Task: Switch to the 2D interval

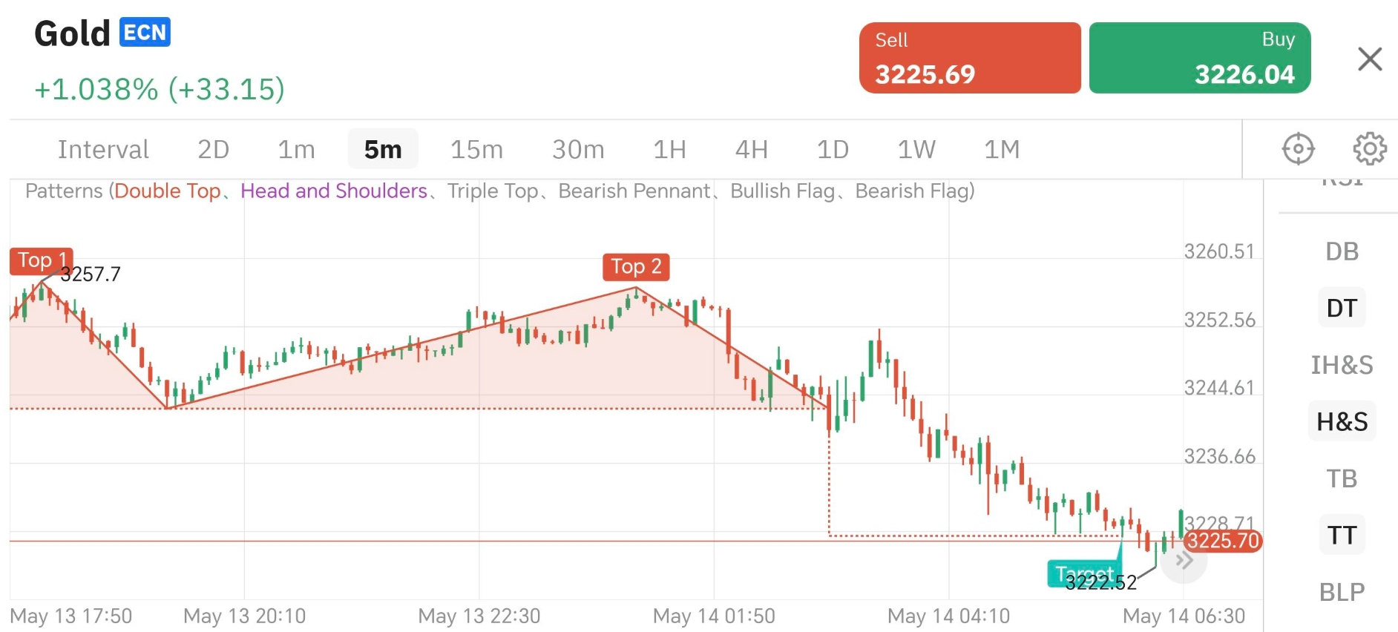Action: click(x=213, y=150)
